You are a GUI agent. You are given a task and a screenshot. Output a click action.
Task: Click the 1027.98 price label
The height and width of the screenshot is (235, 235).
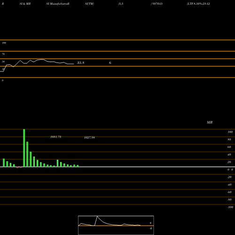(x=89, y=138)
